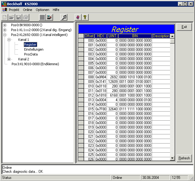The image size is (195, 181).
Task: Select Pos0: BK9000-0000 tree item
Action: 27,25
